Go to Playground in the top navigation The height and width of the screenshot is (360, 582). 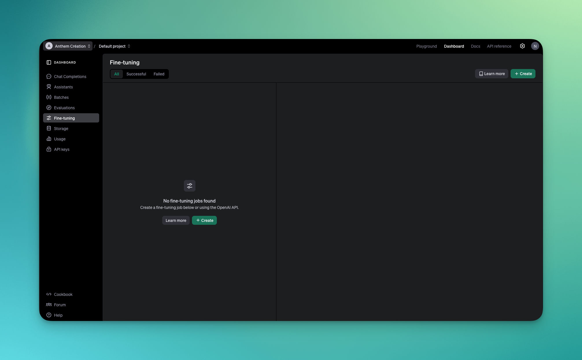[426, 46]
